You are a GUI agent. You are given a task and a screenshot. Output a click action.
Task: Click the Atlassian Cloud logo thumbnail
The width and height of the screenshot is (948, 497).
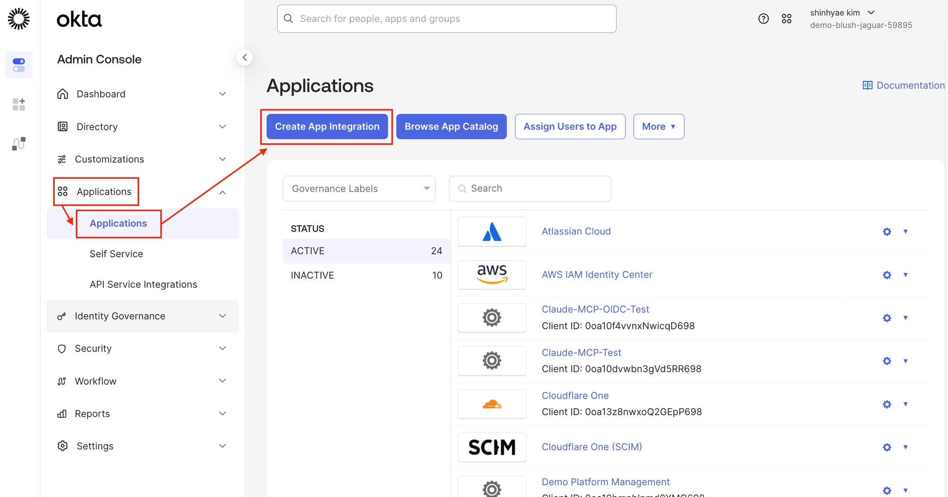tap(492, 231)
